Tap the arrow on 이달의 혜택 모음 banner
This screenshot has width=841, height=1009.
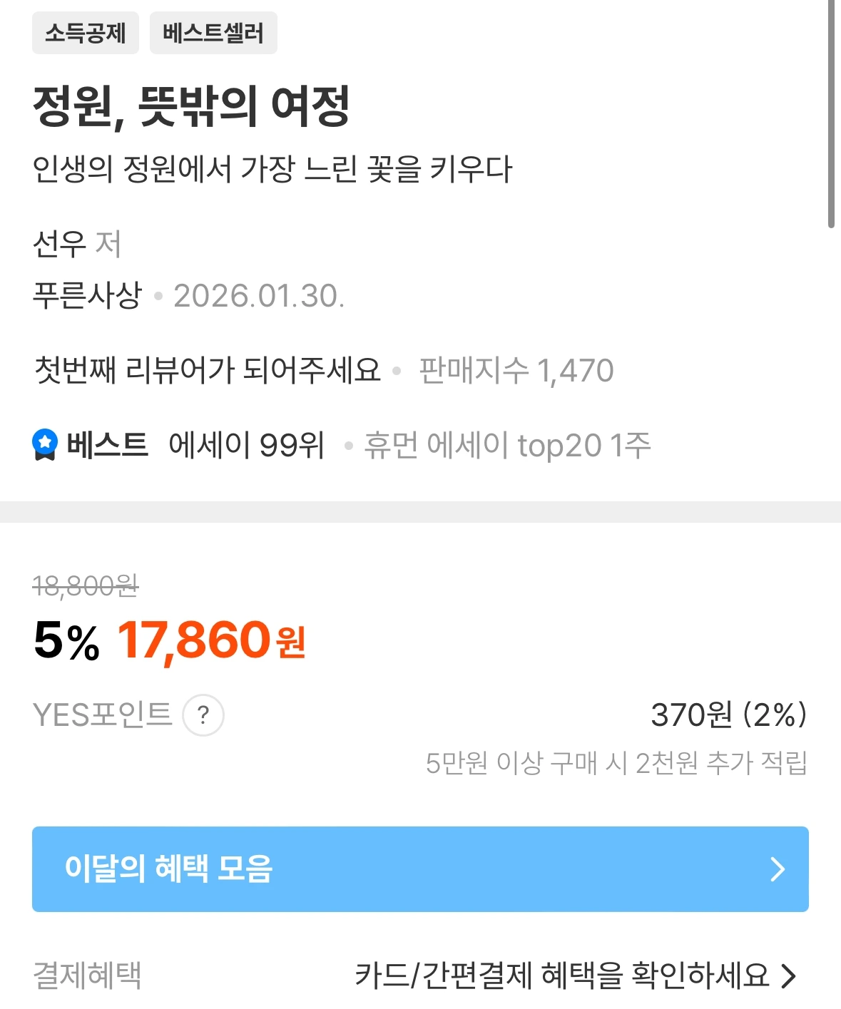(778, 869)
